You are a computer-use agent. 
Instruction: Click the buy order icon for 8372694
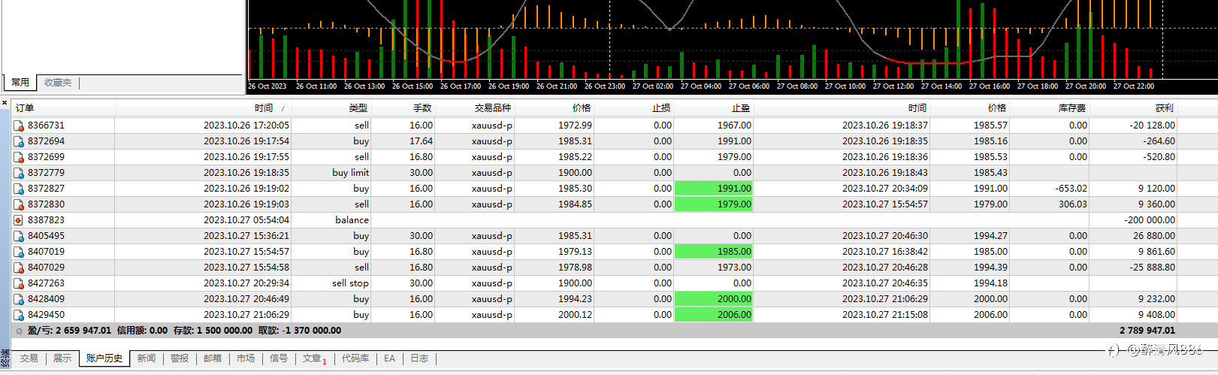19,141
